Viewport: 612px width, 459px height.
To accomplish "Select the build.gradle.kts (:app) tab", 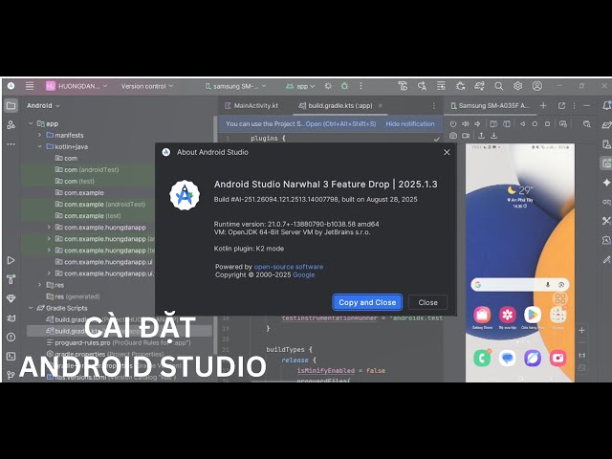I will (340, 105).
